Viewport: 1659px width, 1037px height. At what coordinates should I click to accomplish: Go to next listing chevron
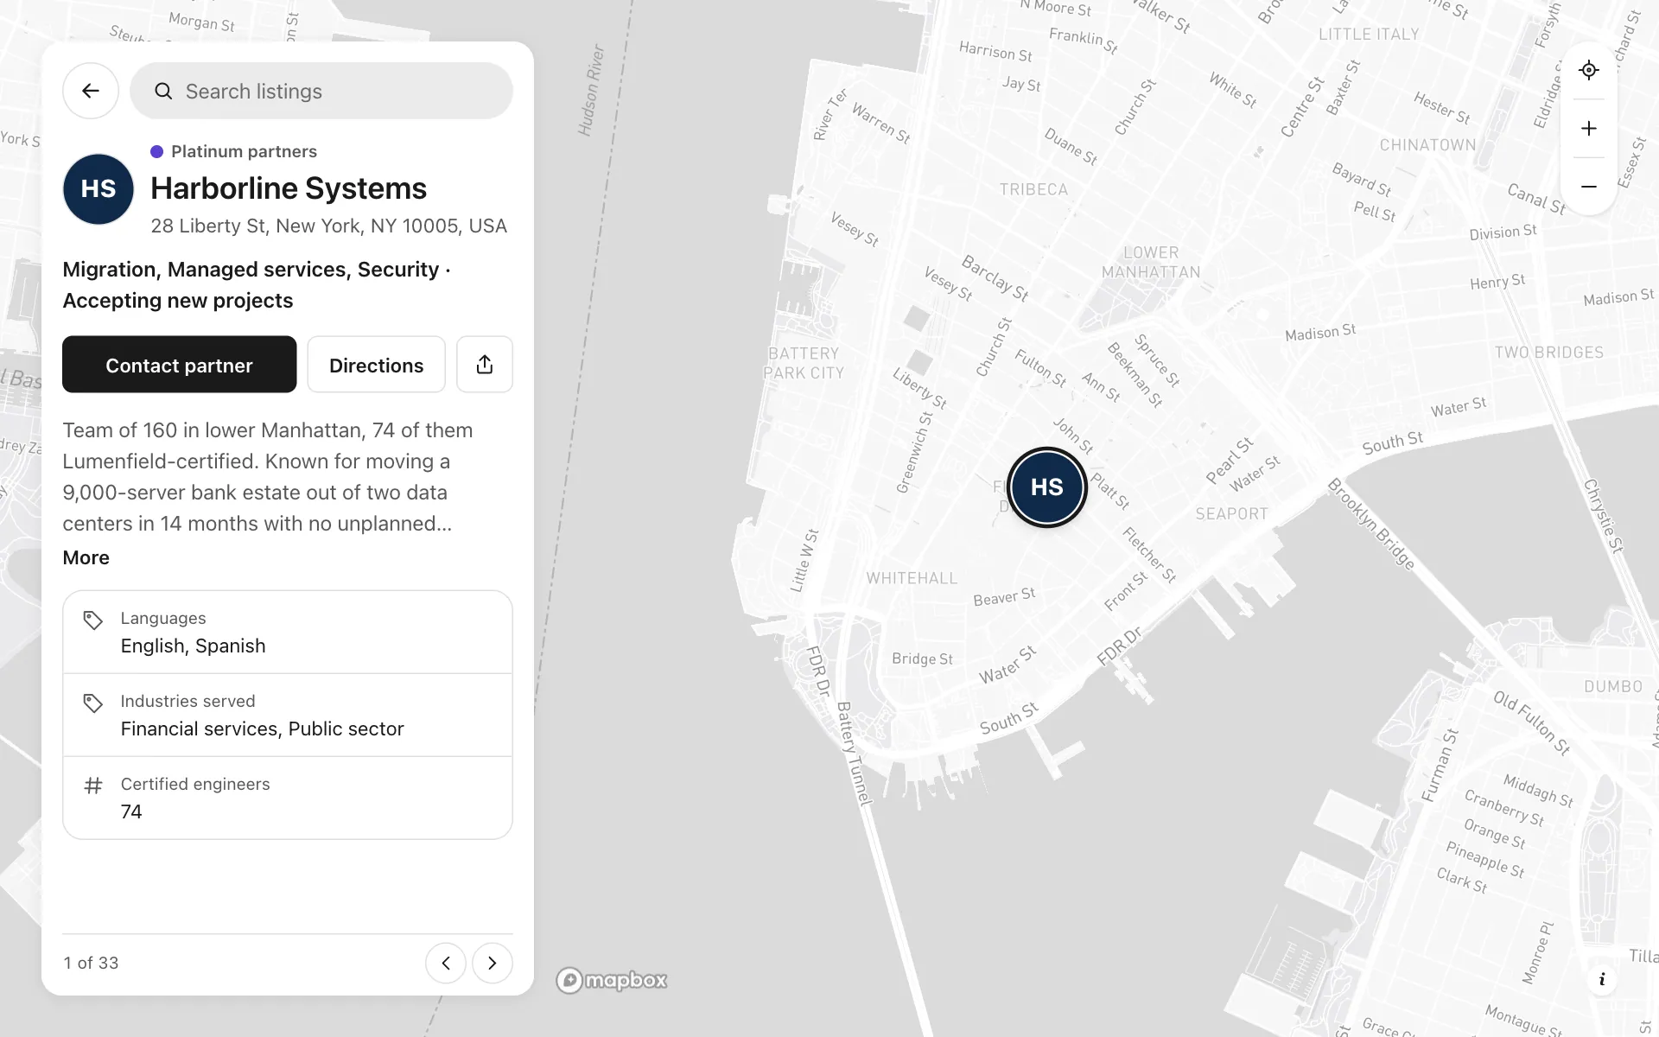pyautogui.click(x=493, y=963)
